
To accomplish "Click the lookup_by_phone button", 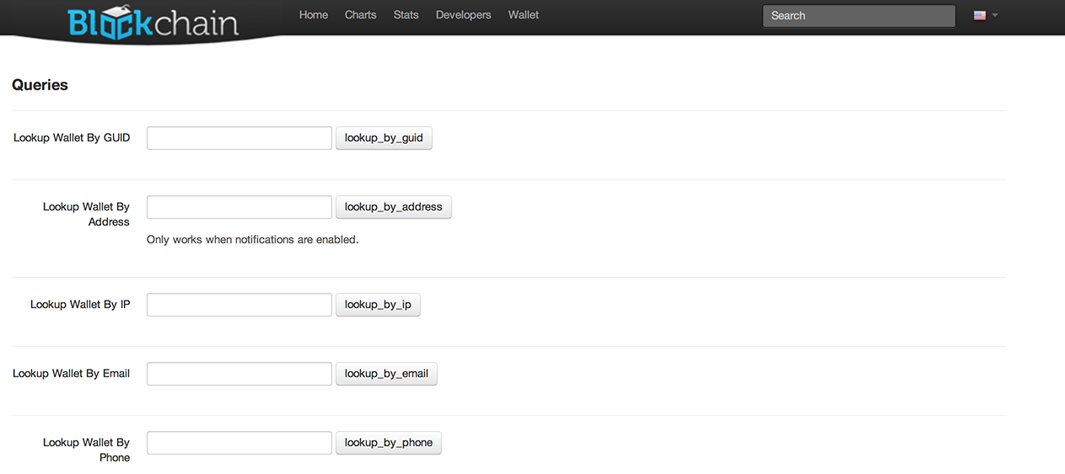I will (389, 443).
